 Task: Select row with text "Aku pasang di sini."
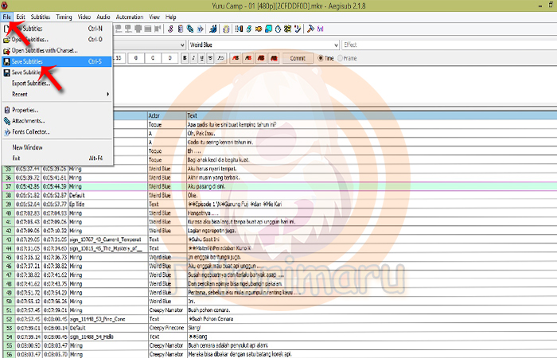point(279,186)
